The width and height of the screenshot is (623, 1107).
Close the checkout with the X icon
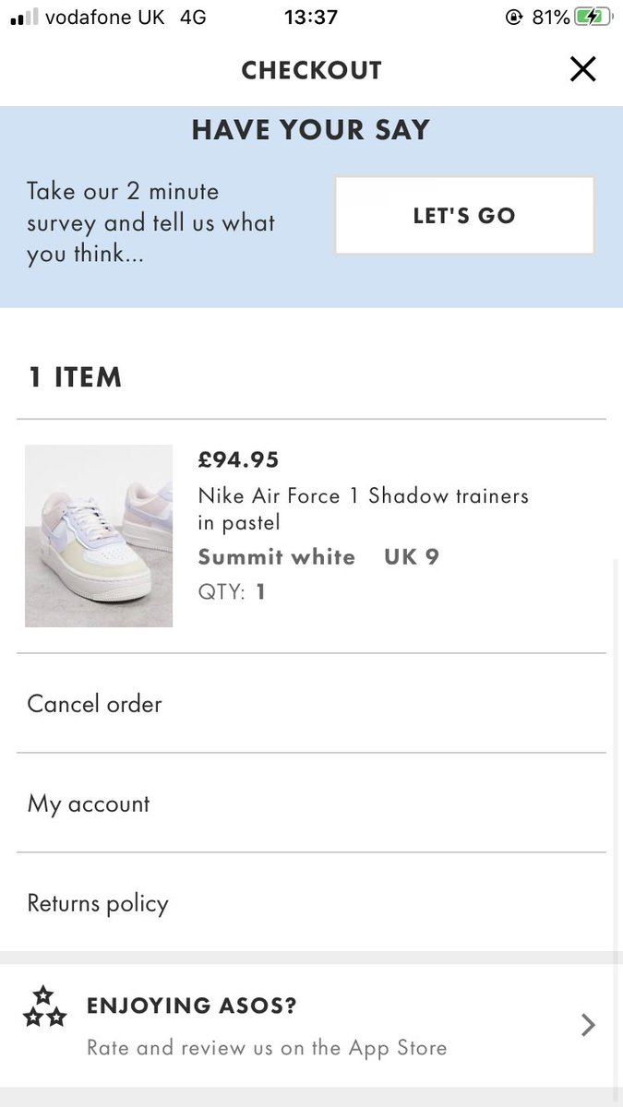(x=582, y=69)
